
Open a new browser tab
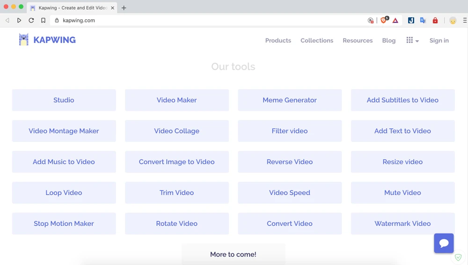click(124, 8)
